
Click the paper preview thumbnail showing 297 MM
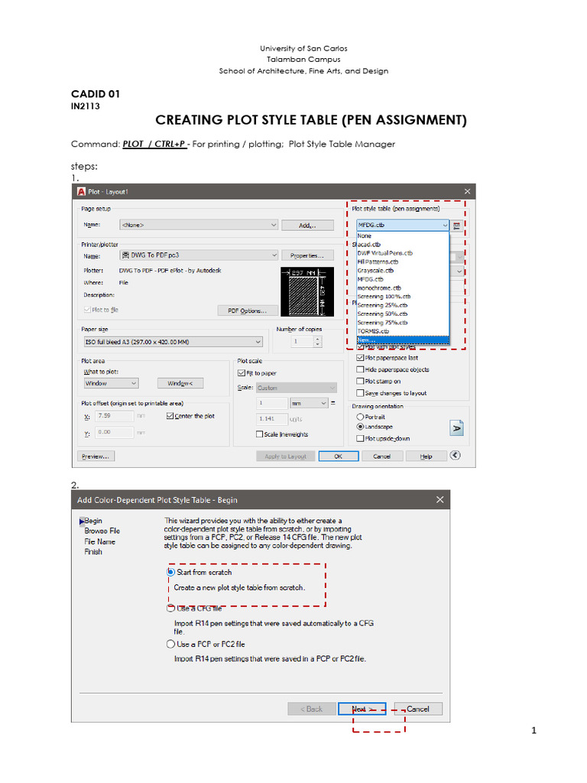coord(307,291)
